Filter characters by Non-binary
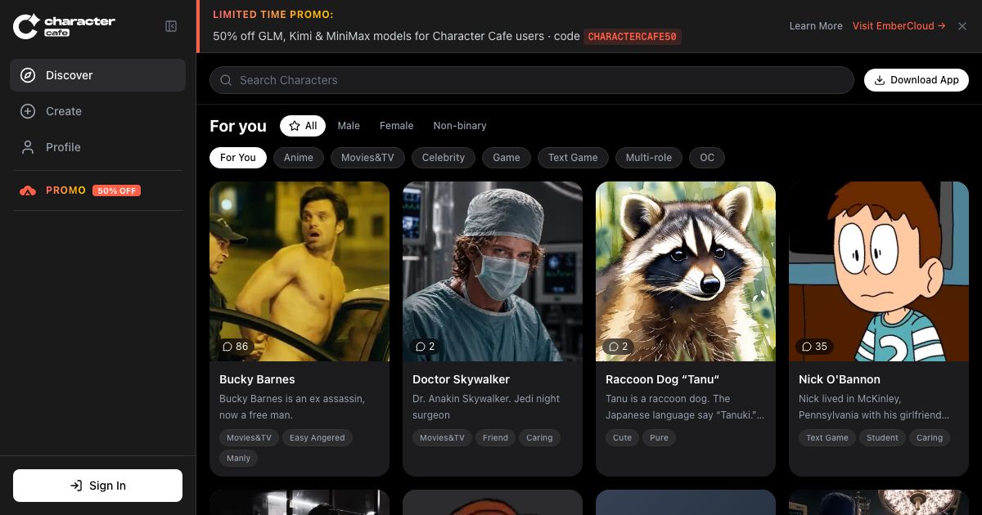Image resolution: width=982 pixels, height=515 pixels. [460, 126]
